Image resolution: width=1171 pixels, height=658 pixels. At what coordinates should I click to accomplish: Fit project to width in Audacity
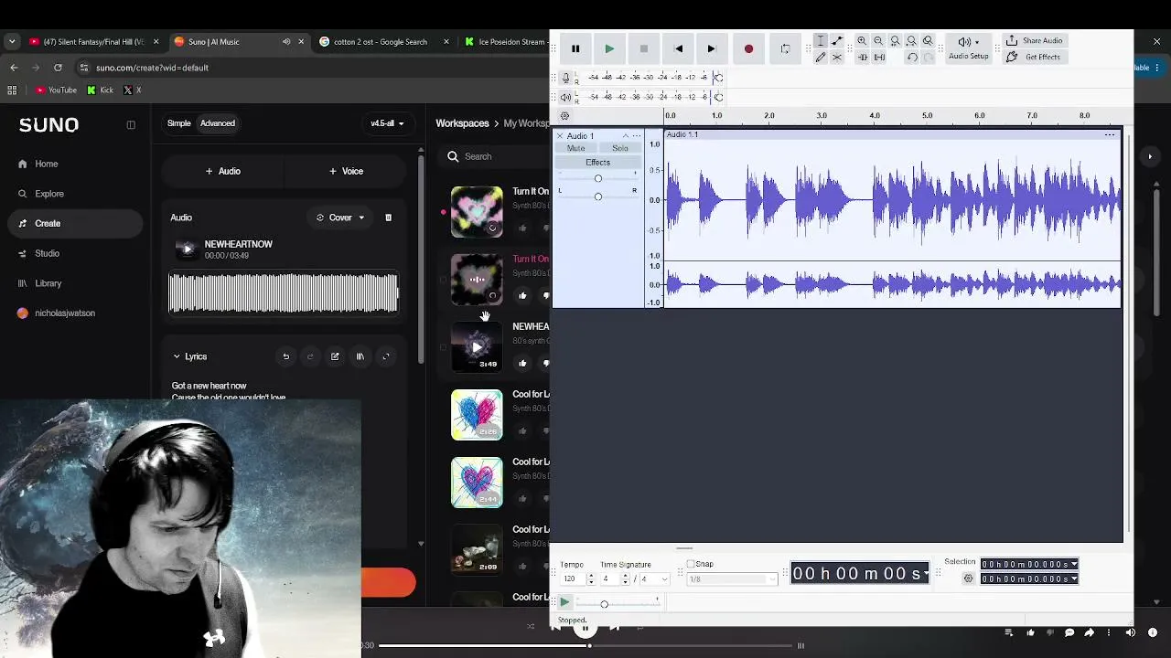coord(911,41)
